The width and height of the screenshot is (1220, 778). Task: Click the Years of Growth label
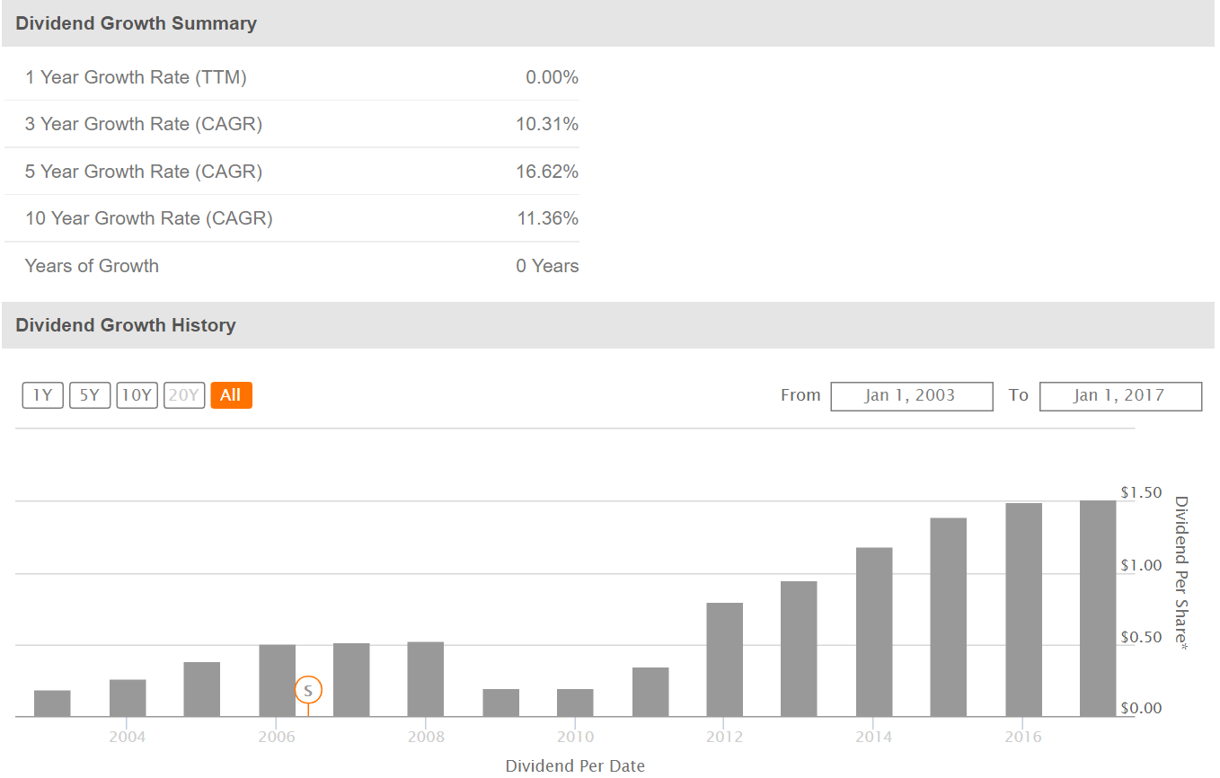tap(92, 266)
